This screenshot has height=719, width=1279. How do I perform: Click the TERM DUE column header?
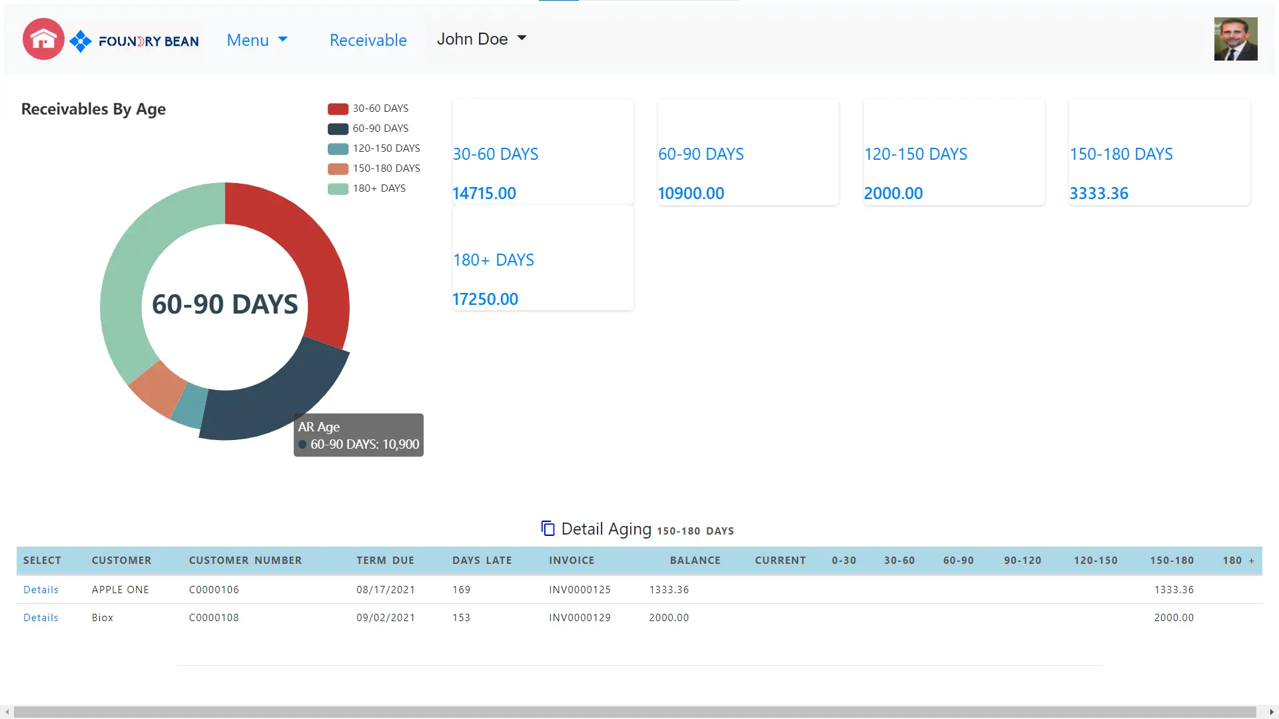pos(385,561)
